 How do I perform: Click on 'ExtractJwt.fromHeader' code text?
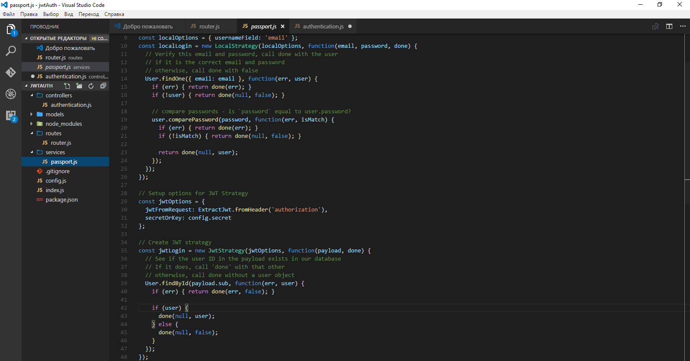tap(233, 209)
